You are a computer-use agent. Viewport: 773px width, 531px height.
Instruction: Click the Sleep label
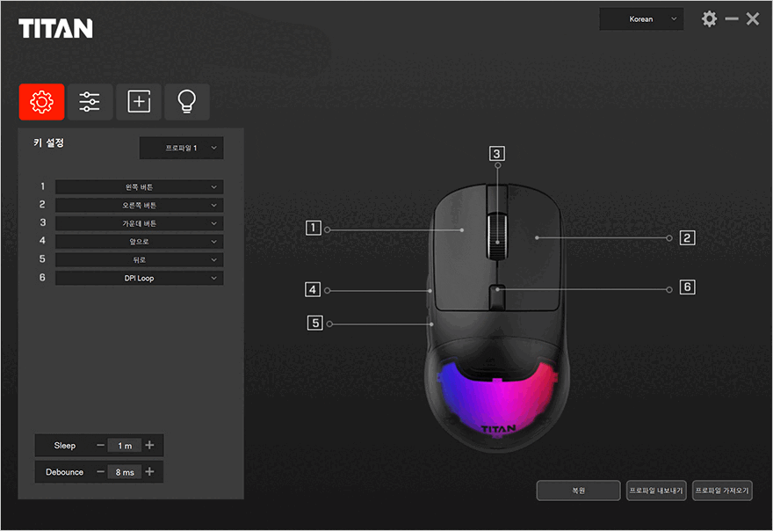tap(65, 446)
